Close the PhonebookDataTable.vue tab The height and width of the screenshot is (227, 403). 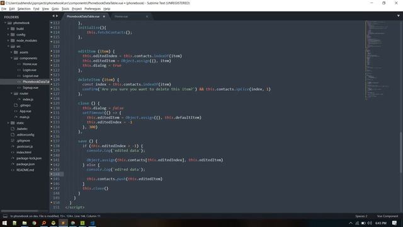click(104, 16)
